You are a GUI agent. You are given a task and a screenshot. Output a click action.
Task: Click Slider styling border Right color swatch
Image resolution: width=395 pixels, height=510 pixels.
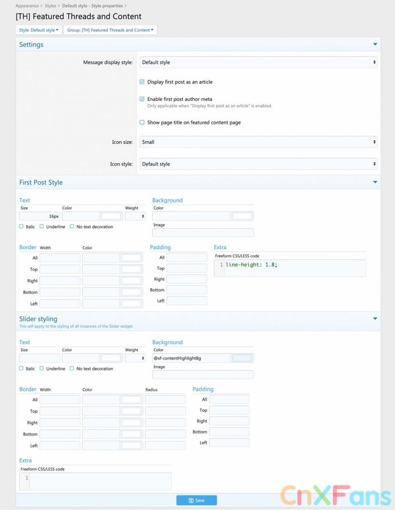click(131, 423)
